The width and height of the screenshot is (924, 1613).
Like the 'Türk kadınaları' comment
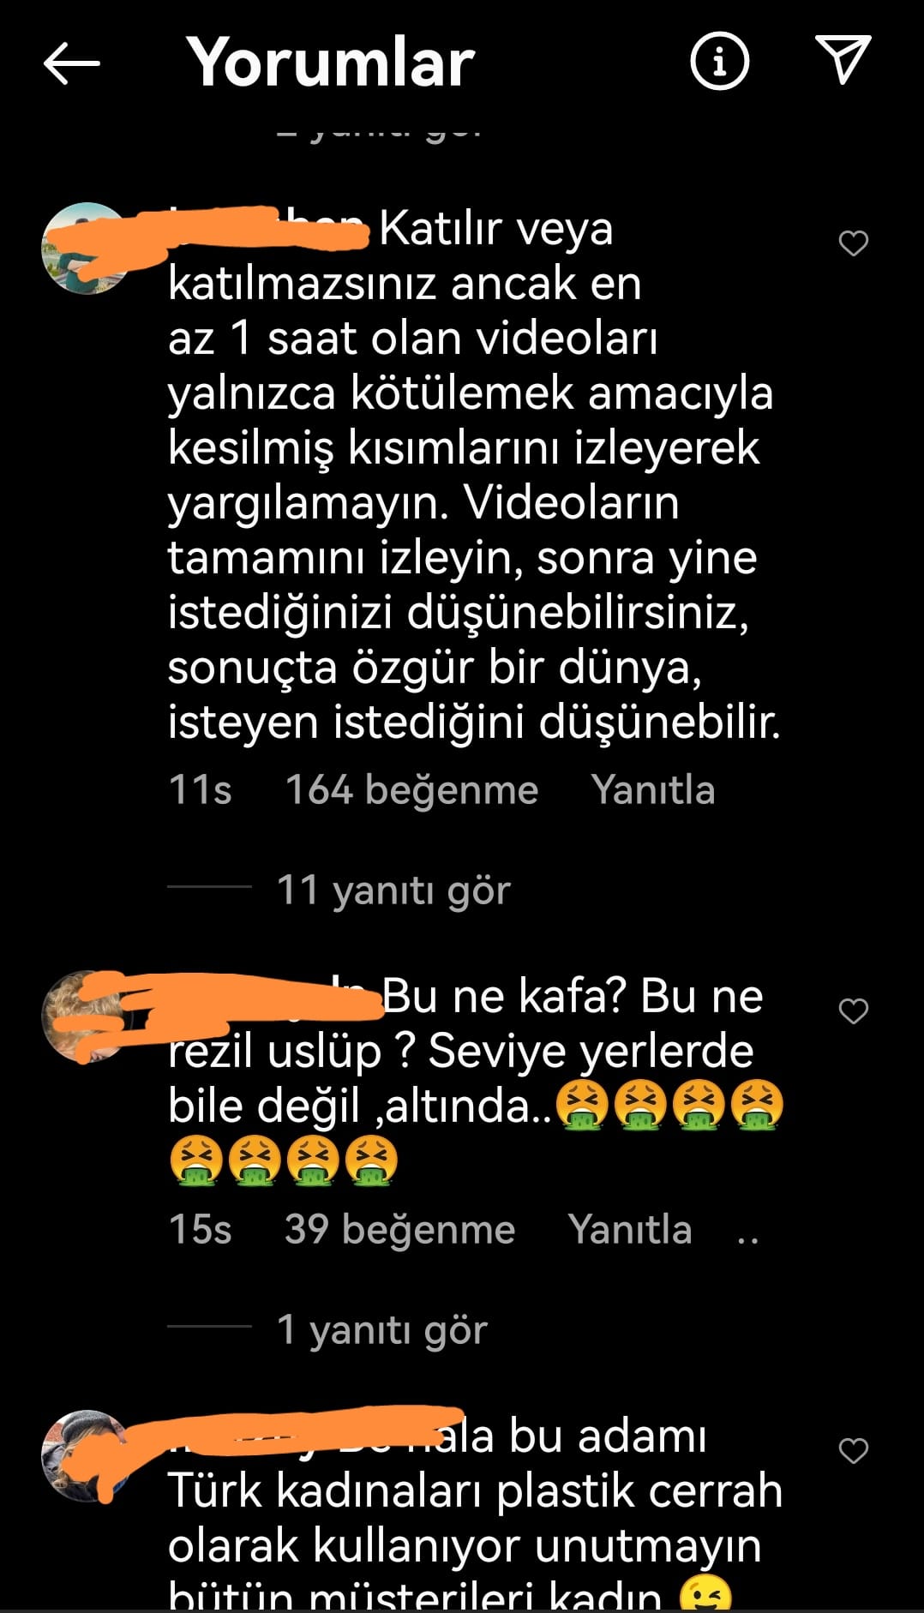853,1451
